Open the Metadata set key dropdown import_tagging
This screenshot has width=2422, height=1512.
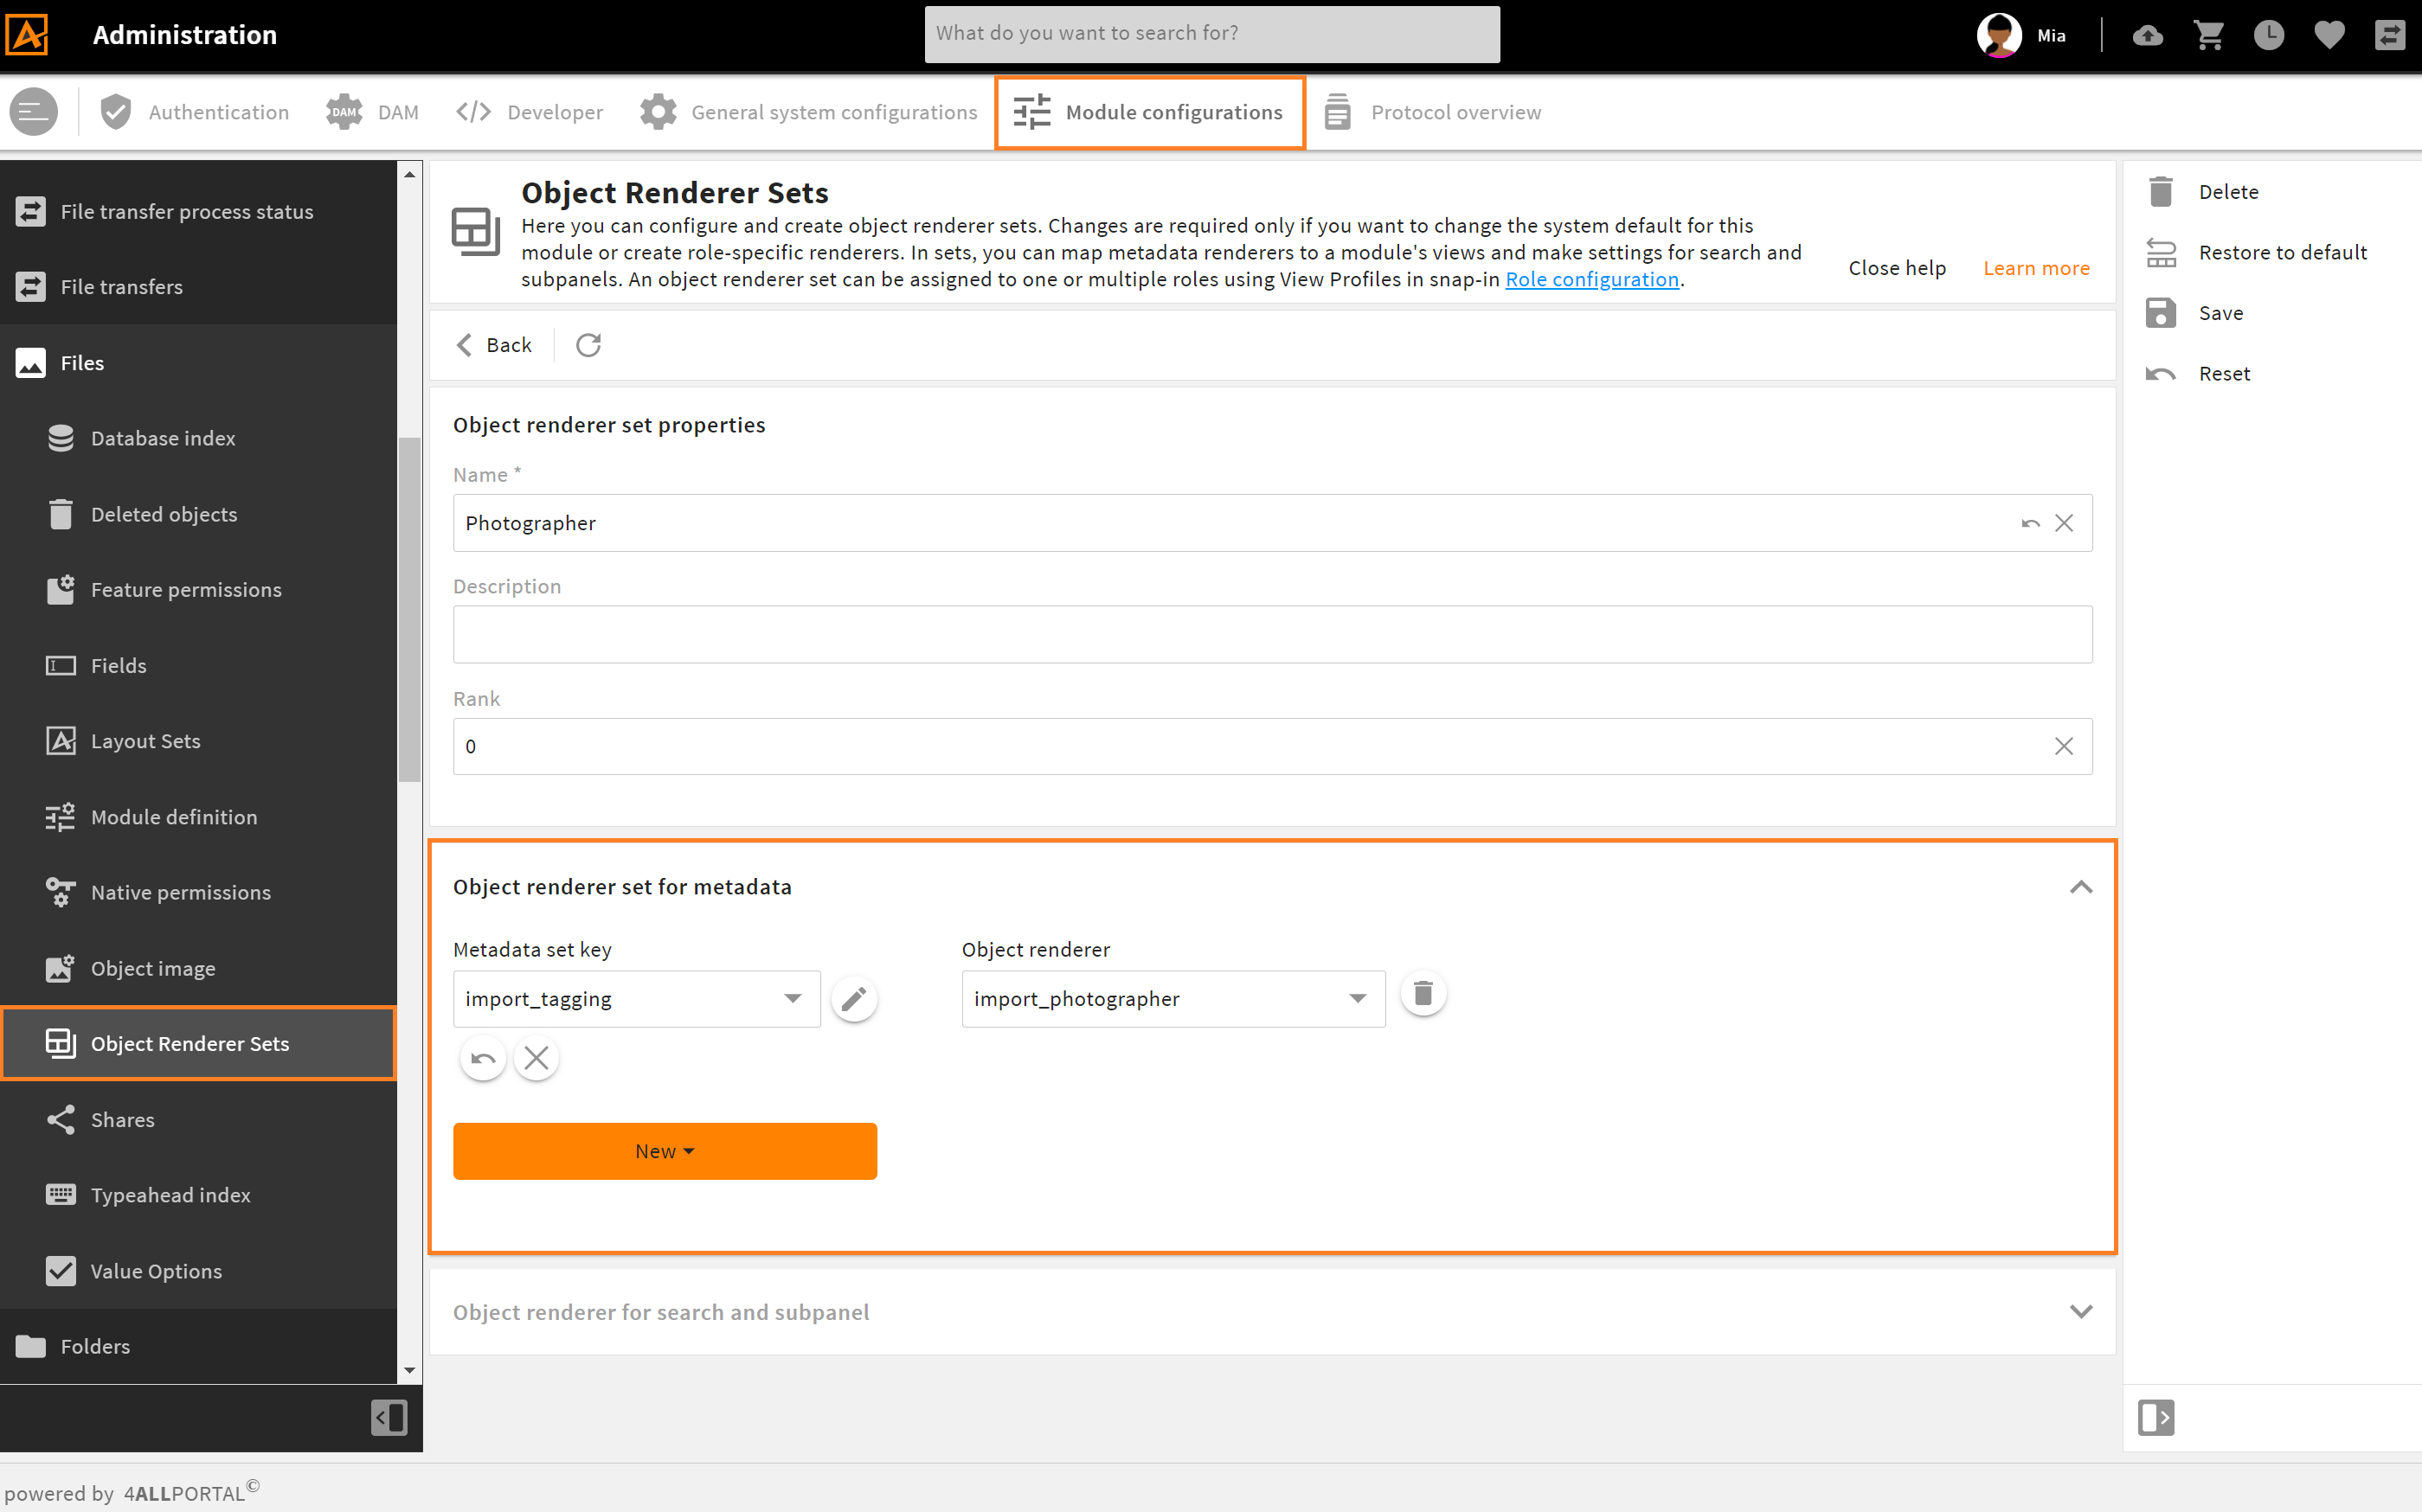point(636,999)
